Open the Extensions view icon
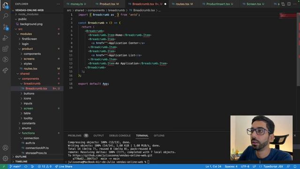The width and height of the screenshot is (300, 169). pos(5,49)
